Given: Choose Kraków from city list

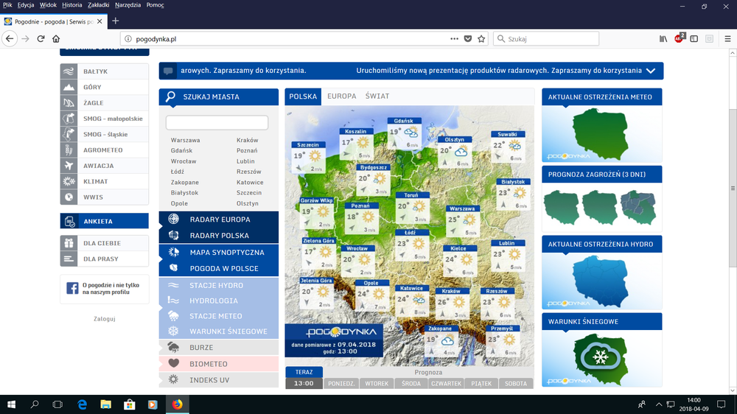Looking at the screenshot, I should coord(247,140).
